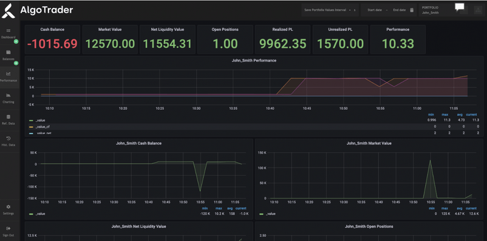Toggle _value series in Performance legend
Image resolution: width=487 pixels, height=241 pixels.
(39, 120)
